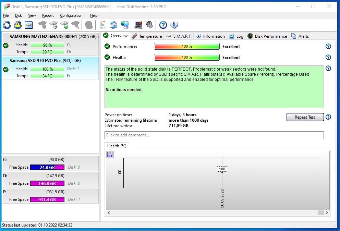Click the 'Click to add comment' field
Image resolution: width=340 pixels, height=231 pixels.
[x=214, y=135]
